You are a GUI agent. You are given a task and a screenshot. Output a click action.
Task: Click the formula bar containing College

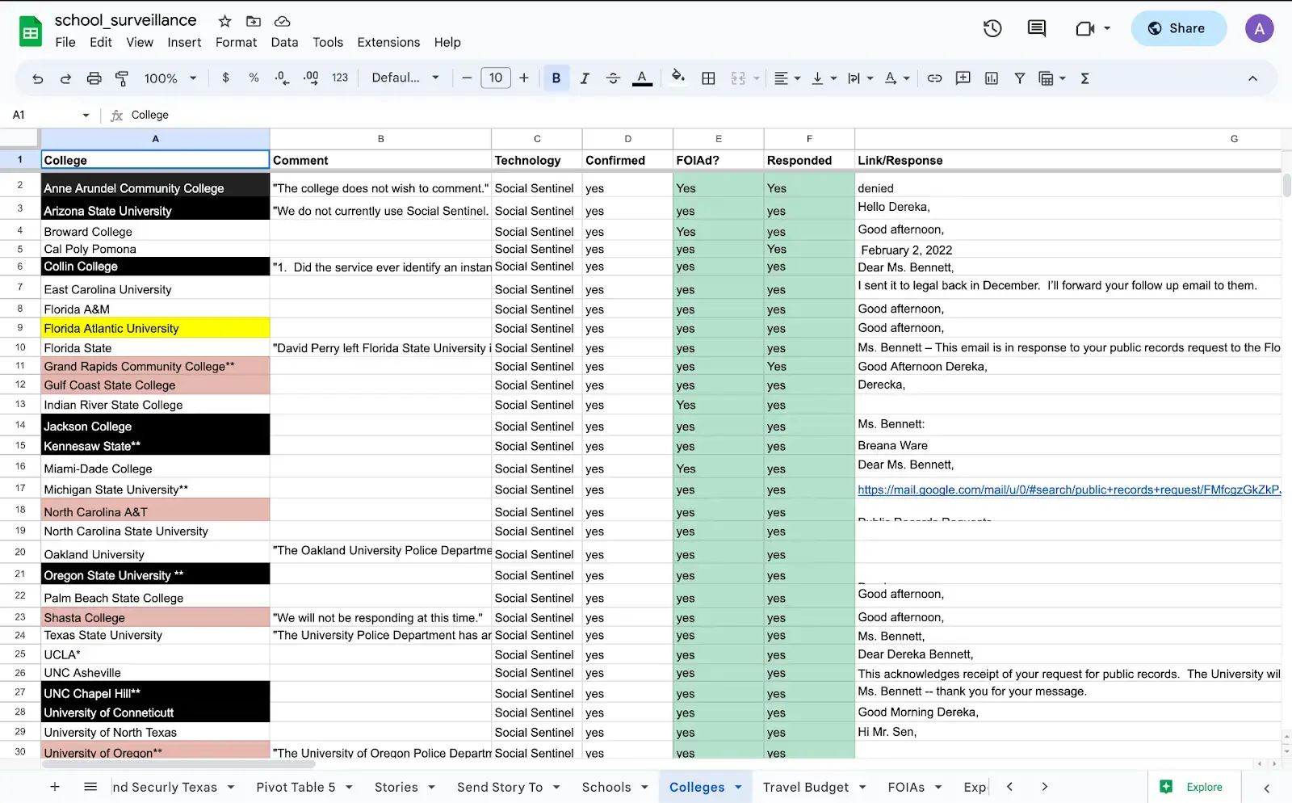pyautogui.click(x=703, y=115)
